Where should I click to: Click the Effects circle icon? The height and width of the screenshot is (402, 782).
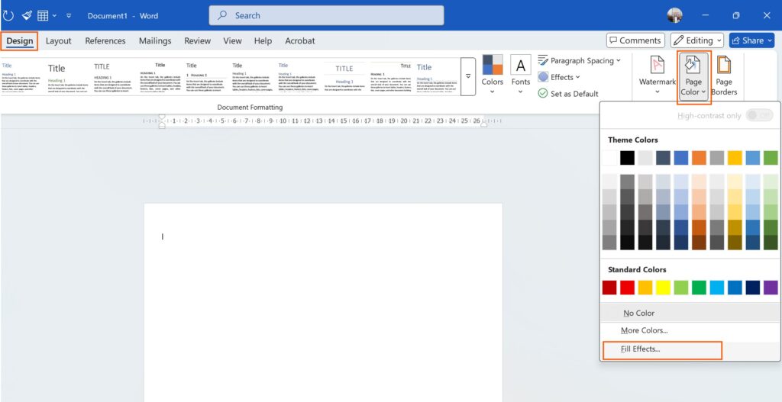[x=543, y=77]
